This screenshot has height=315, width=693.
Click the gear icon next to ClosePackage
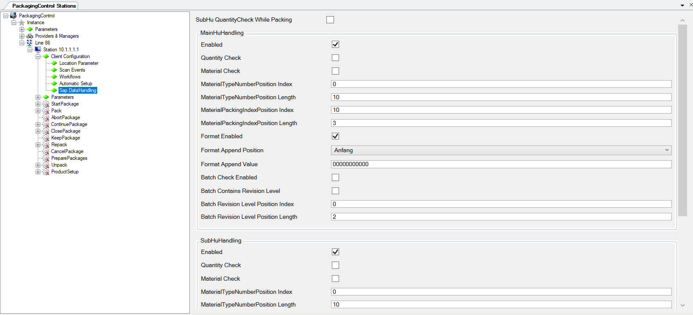(x=46, y=131)
